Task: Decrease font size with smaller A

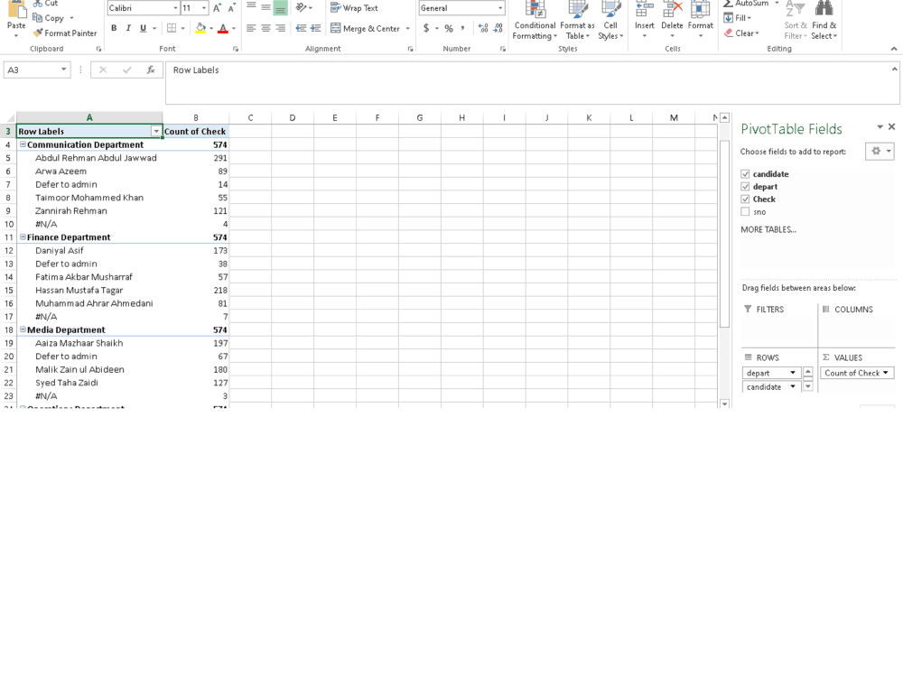Action: 231,8
